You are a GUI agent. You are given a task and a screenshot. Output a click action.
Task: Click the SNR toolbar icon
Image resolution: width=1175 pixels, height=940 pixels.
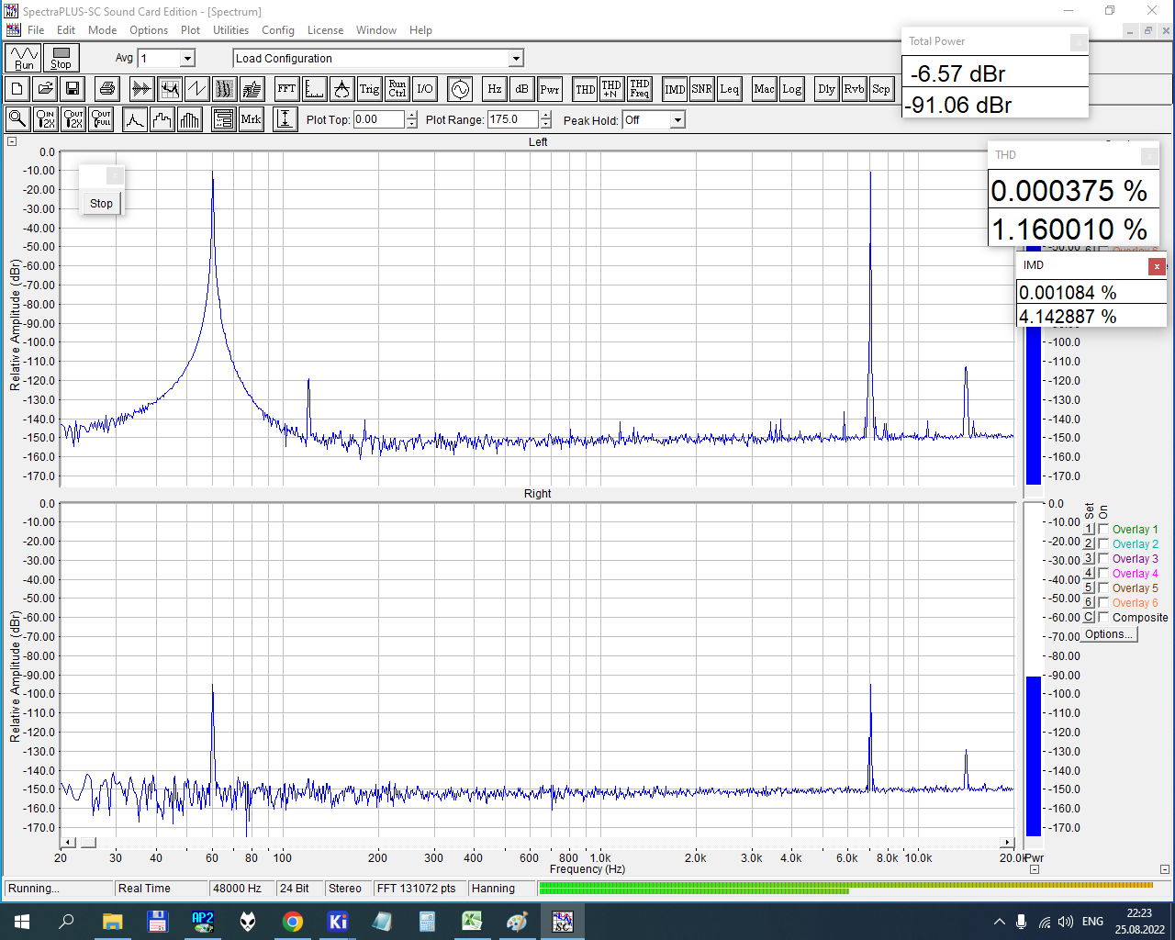click(701, 89)
